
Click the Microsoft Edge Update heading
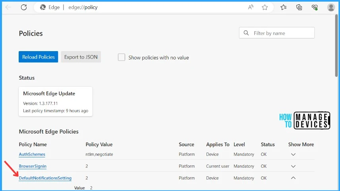49,94
